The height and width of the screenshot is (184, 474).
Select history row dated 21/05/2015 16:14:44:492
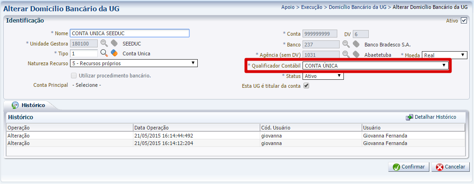tap(236, 136)
